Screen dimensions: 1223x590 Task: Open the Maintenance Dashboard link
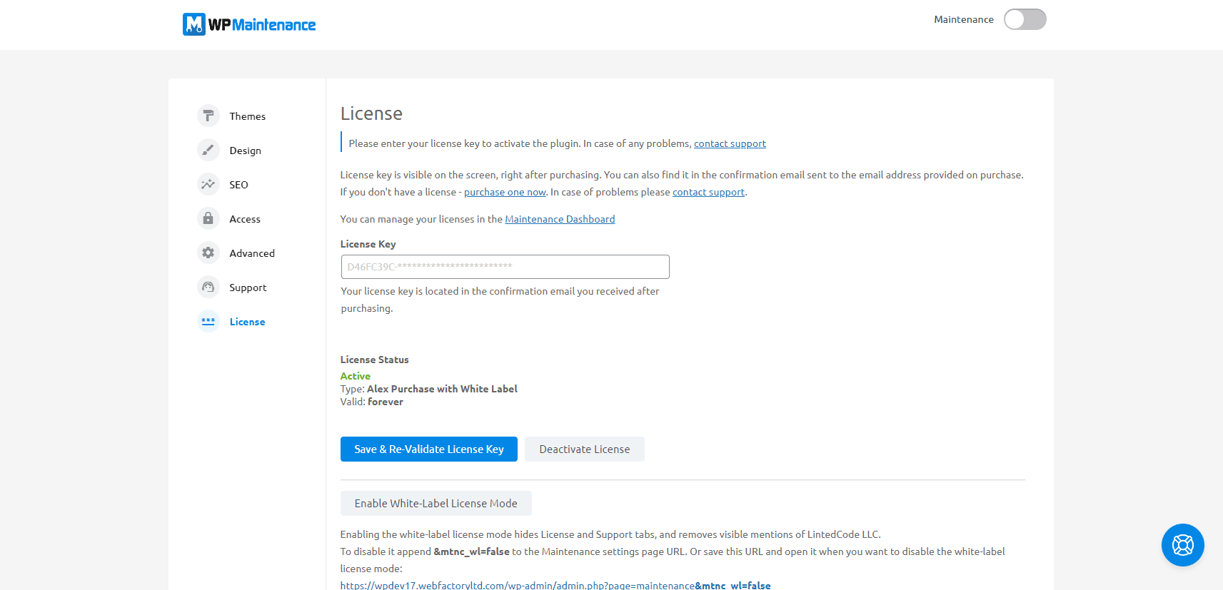pyautogui.click(x=560, y=219)
